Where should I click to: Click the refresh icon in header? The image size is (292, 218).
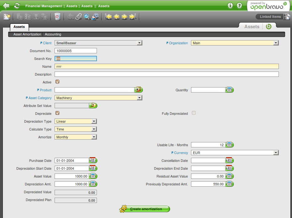tap(17, 6)
